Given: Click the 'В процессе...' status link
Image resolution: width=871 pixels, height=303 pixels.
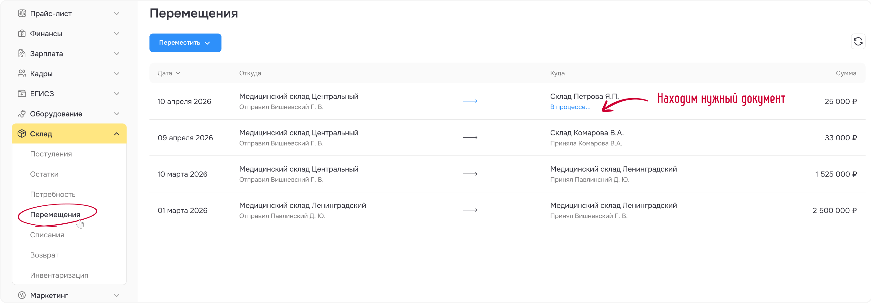Looking at the screenshot, I should 570,107.
